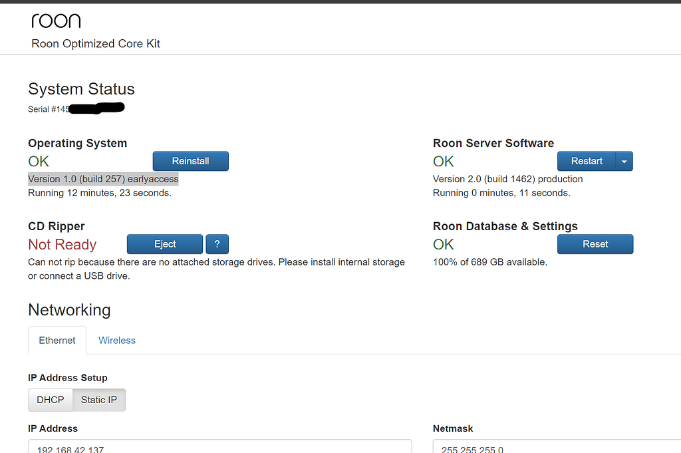The width and height of the screenshot is (681, 453).
Task: Switch to the Wireless tab
Action: coord(117,340)
